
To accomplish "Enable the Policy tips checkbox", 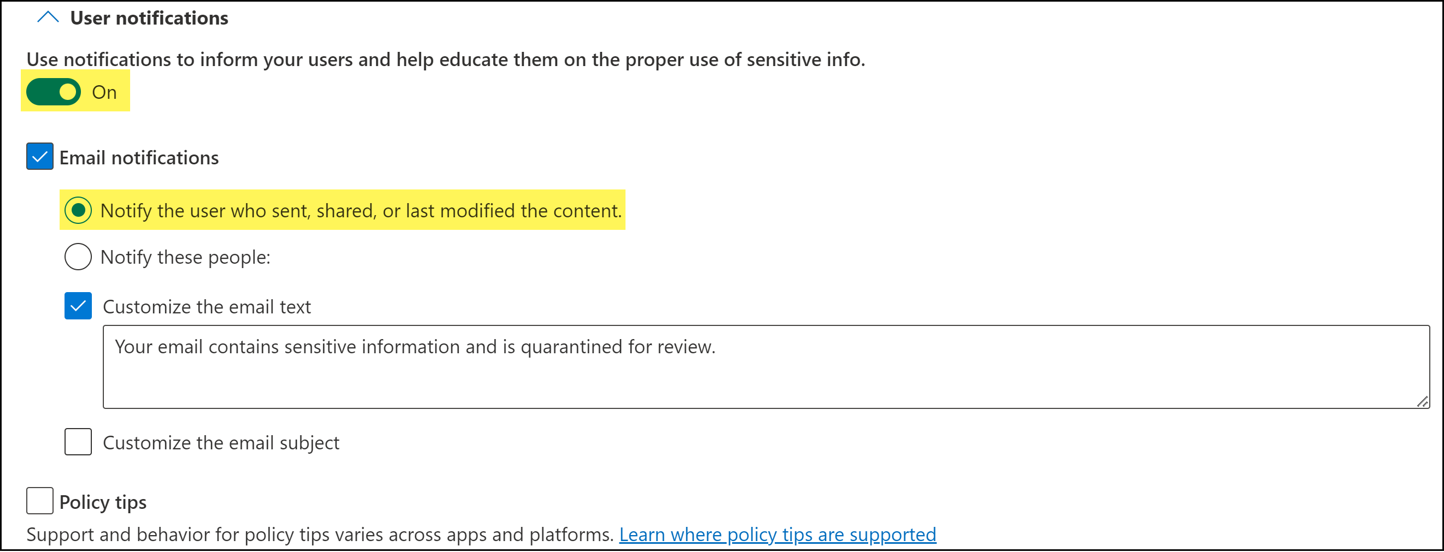I will pos(40,501).
